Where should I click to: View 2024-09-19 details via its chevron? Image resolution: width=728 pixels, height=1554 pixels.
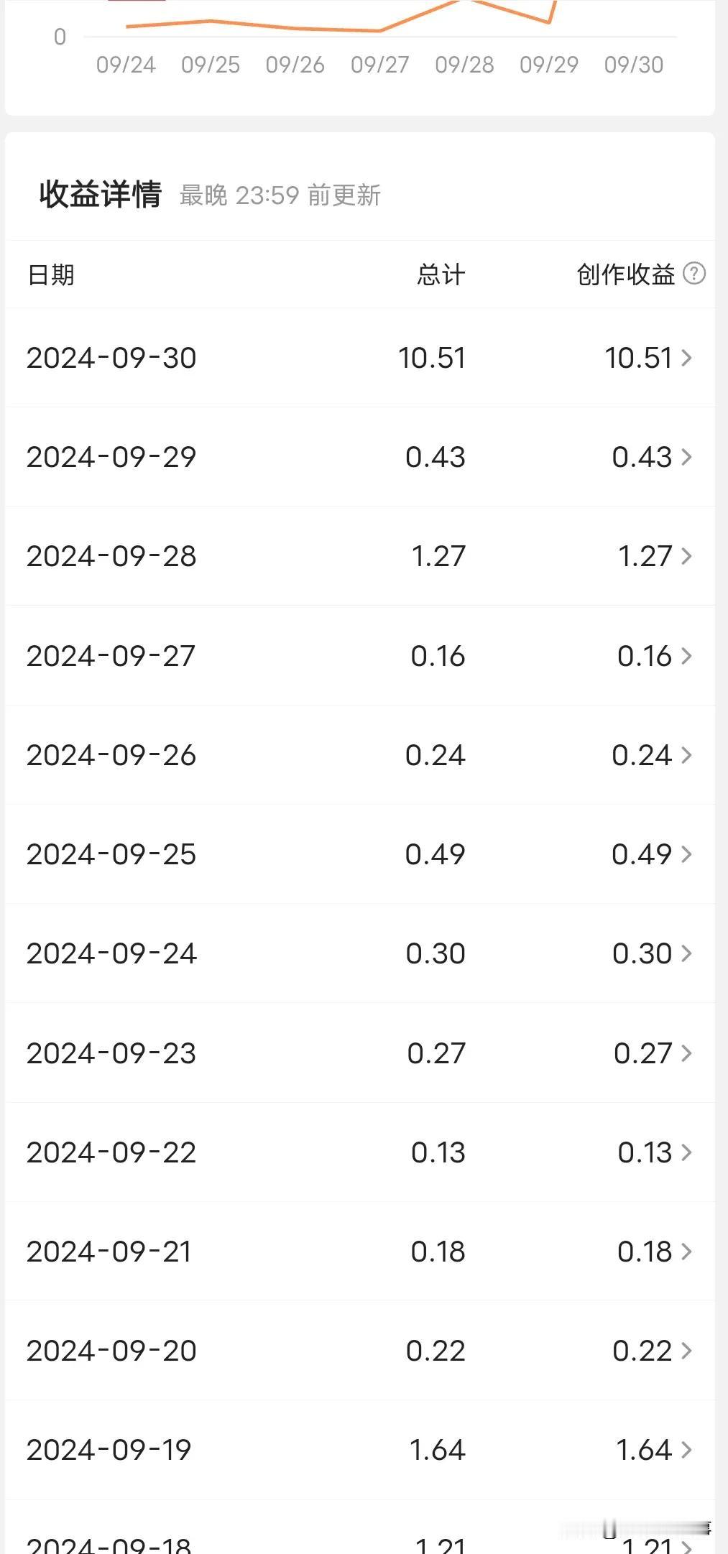point(686,1450)
